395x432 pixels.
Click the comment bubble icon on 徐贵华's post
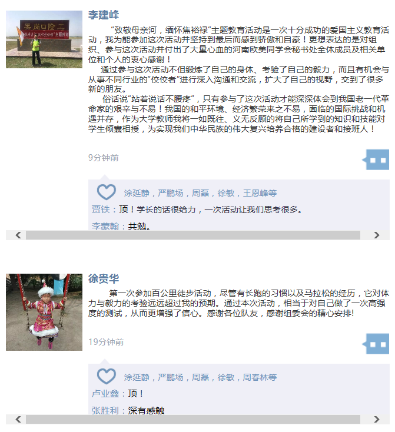click(x=376, y=344)
